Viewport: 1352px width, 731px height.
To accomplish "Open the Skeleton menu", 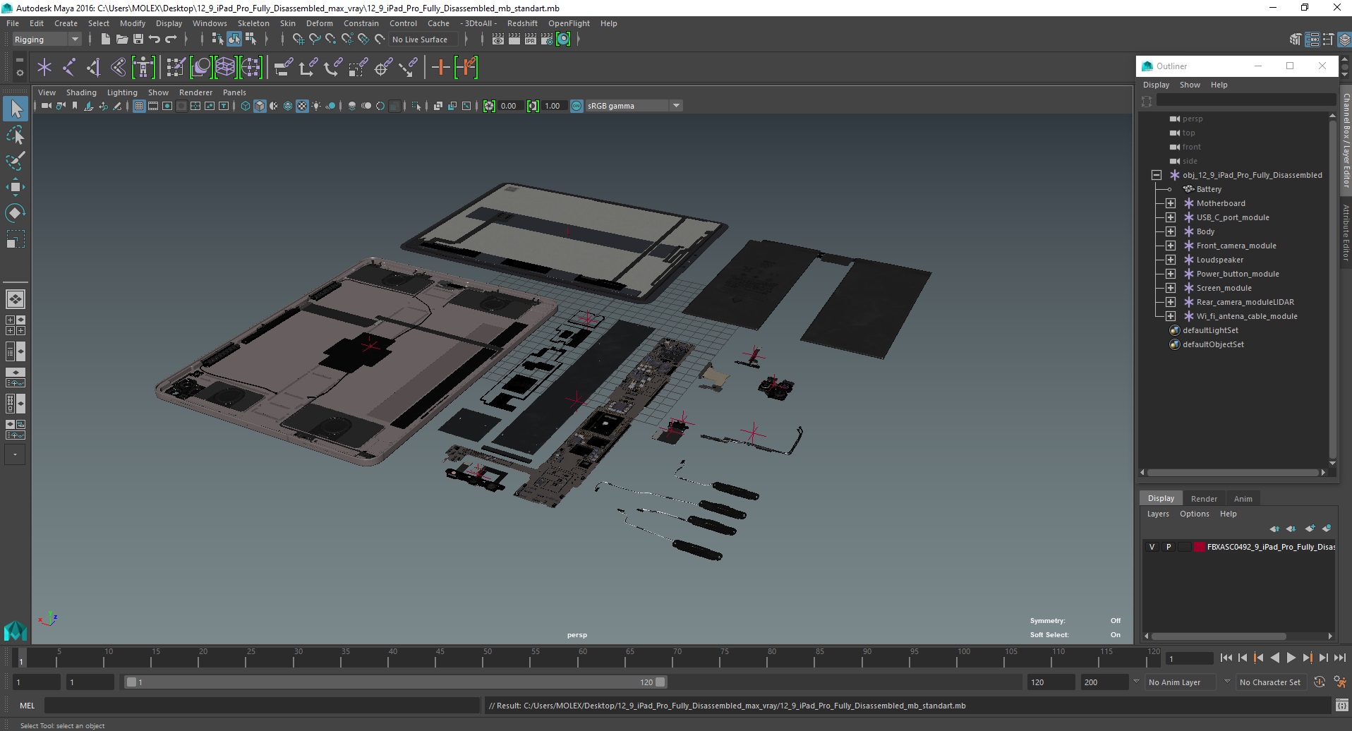I will (x=253, y=23).
